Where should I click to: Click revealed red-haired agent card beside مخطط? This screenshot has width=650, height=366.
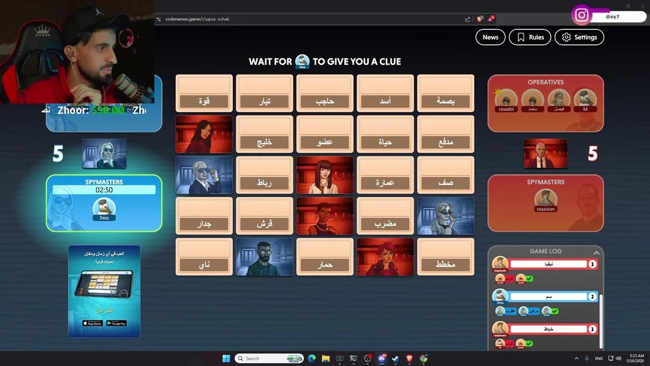(385, 257)
